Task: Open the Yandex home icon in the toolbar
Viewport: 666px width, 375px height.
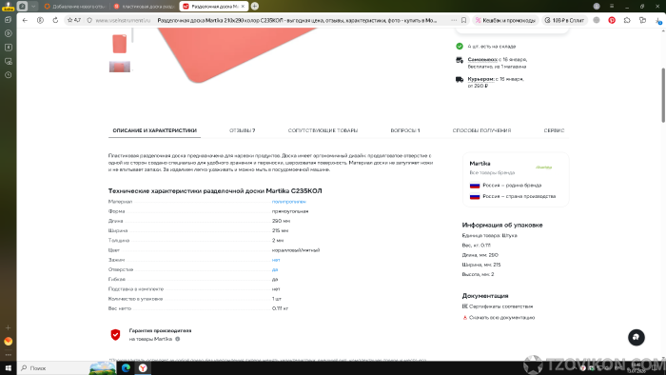Action: point(40,20)
